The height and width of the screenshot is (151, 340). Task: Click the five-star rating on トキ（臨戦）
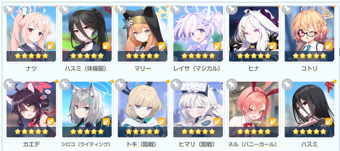(143, 131)
